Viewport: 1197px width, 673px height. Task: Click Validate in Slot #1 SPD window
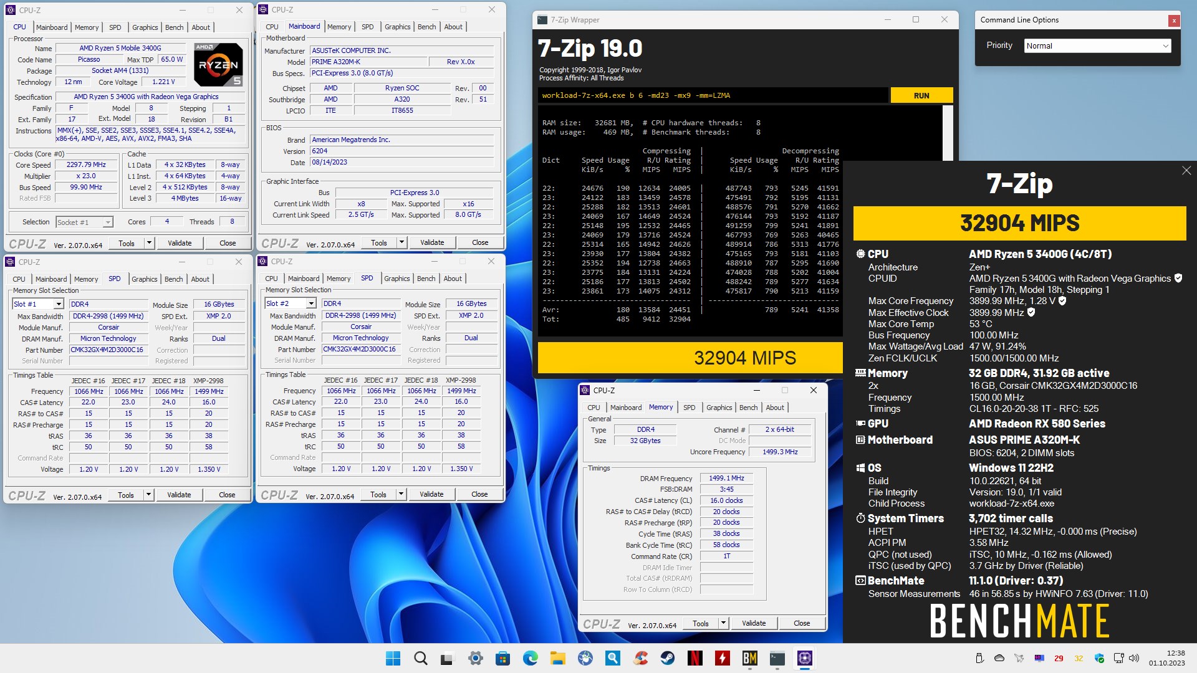pos(179,495)
